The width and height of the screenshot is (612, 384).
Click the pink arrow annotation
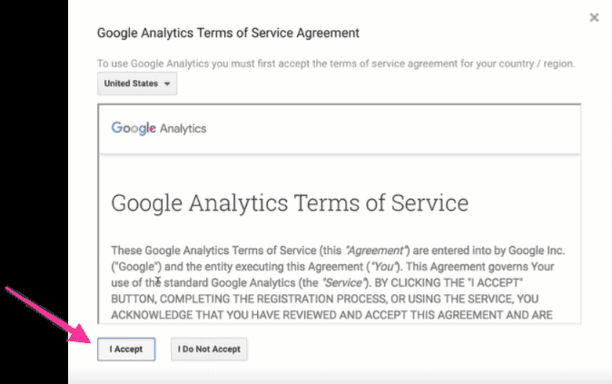click(49, 314)
